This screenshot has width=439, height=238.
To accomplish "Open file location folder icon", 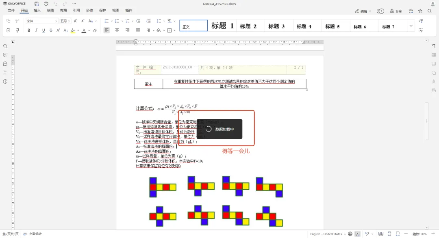I will point(411,11).
